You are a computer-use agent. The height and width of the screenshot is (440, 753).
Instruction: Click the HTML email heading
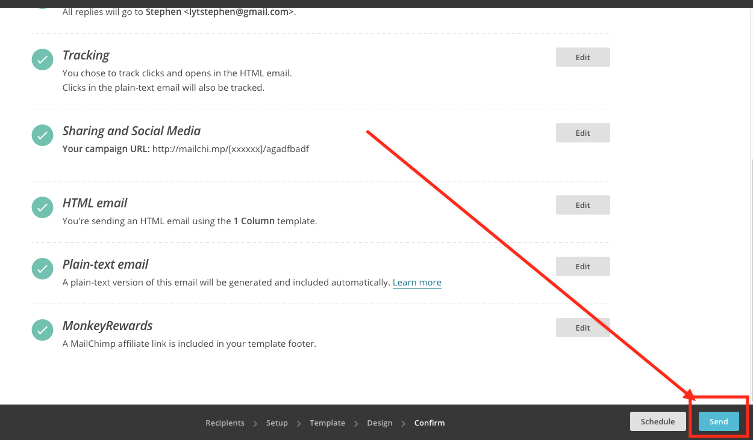coord(95,203)
